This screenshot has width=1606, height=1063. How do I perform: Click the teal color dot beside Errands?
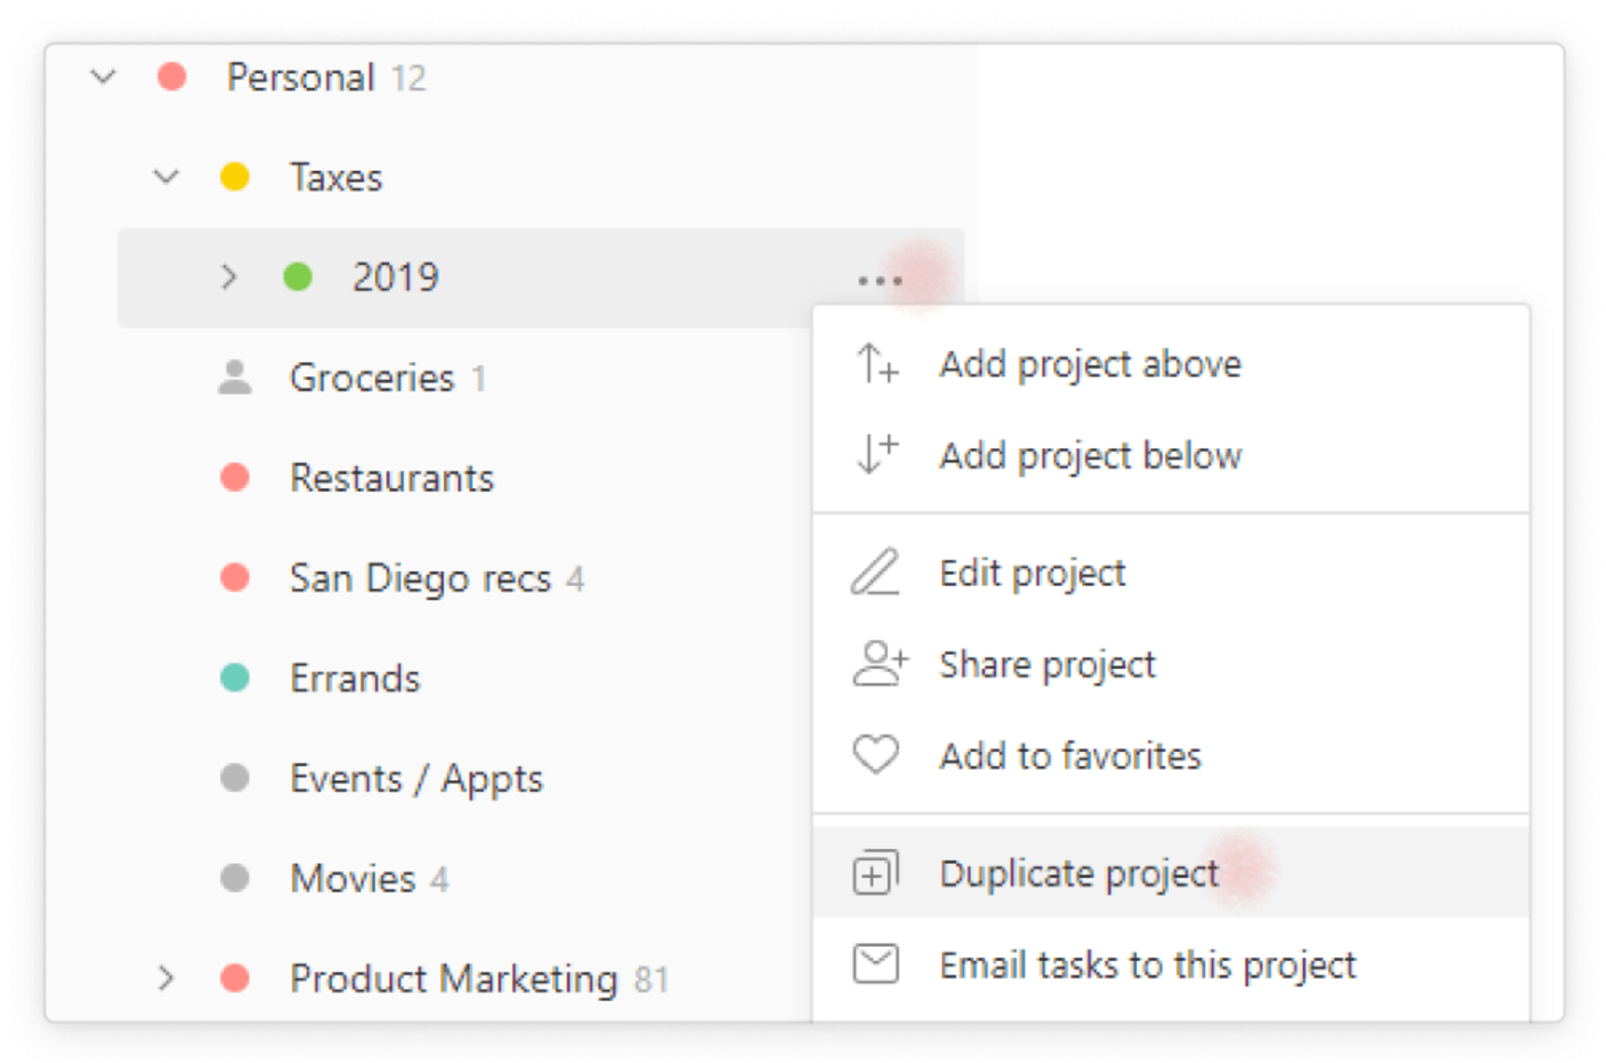(x=234, y=677)
